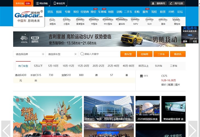Switch to the 80万以上 price tab
The height and width of the screenshot is (137, 200).
143,66
